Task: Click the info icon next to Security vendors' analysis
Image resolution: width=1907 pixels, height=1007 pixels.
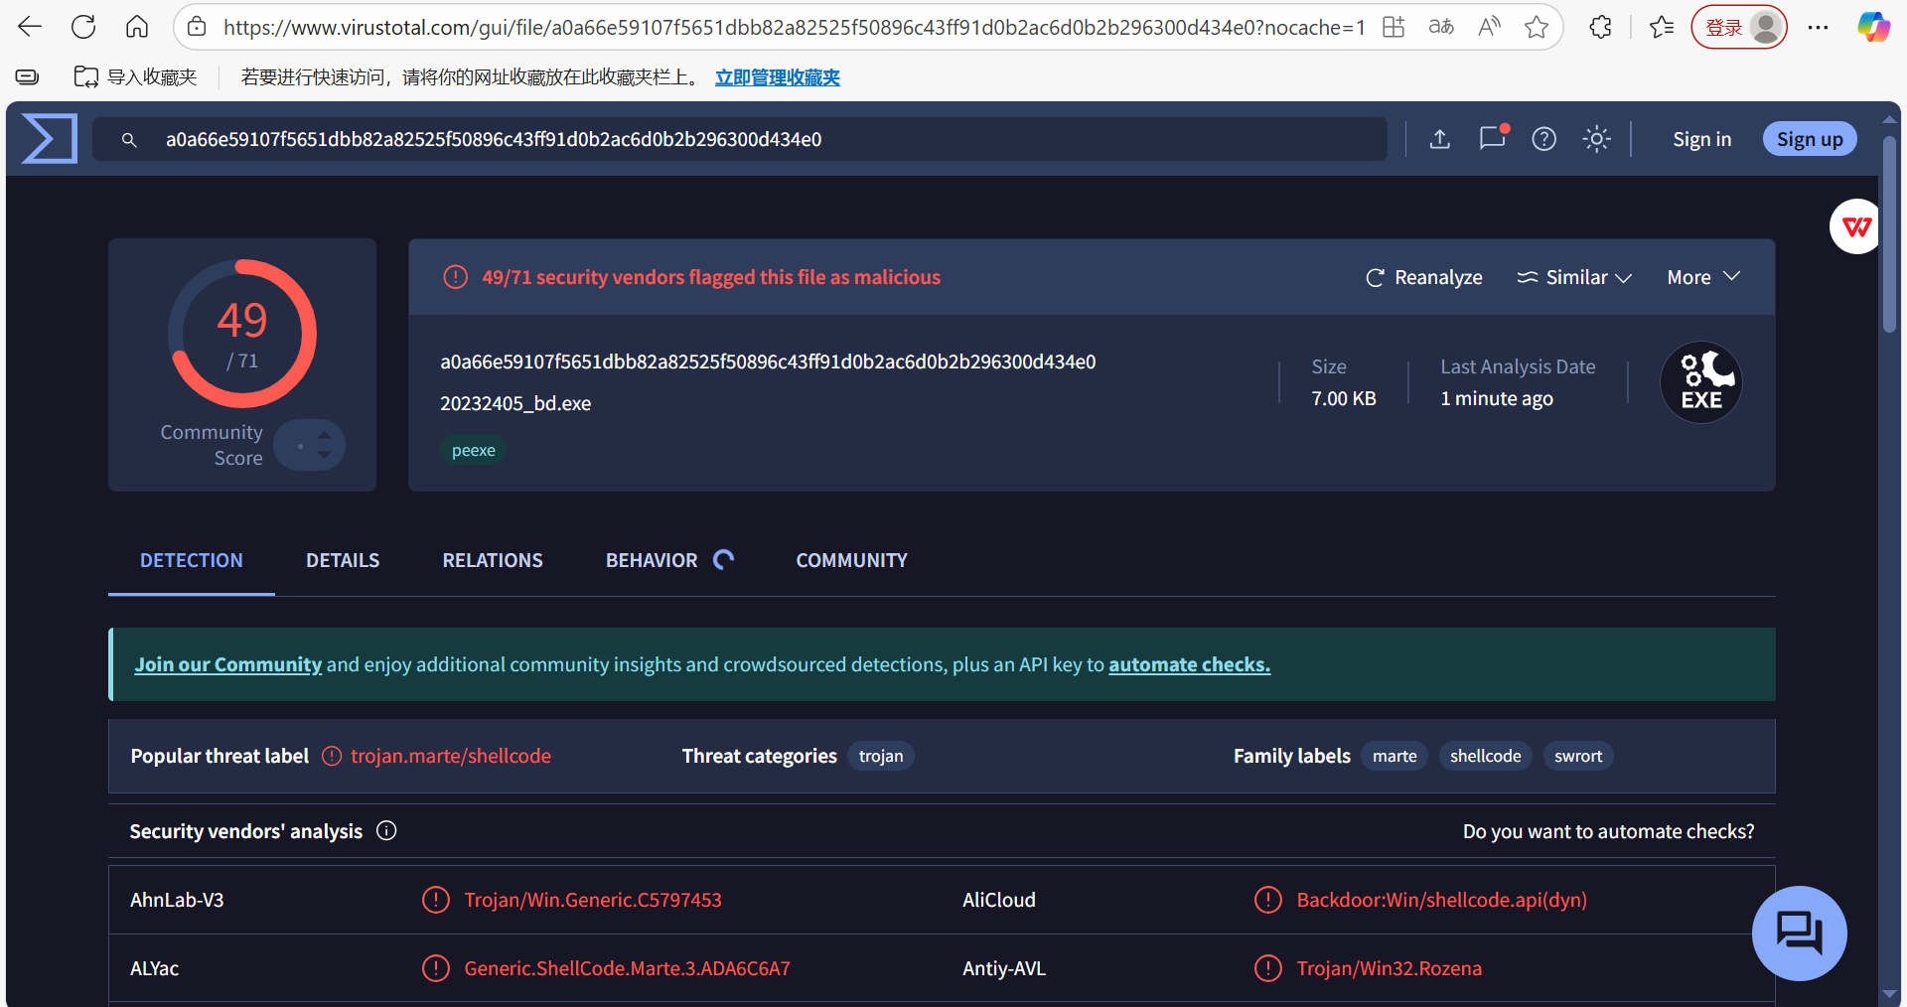Action: (x=386, y=830)
